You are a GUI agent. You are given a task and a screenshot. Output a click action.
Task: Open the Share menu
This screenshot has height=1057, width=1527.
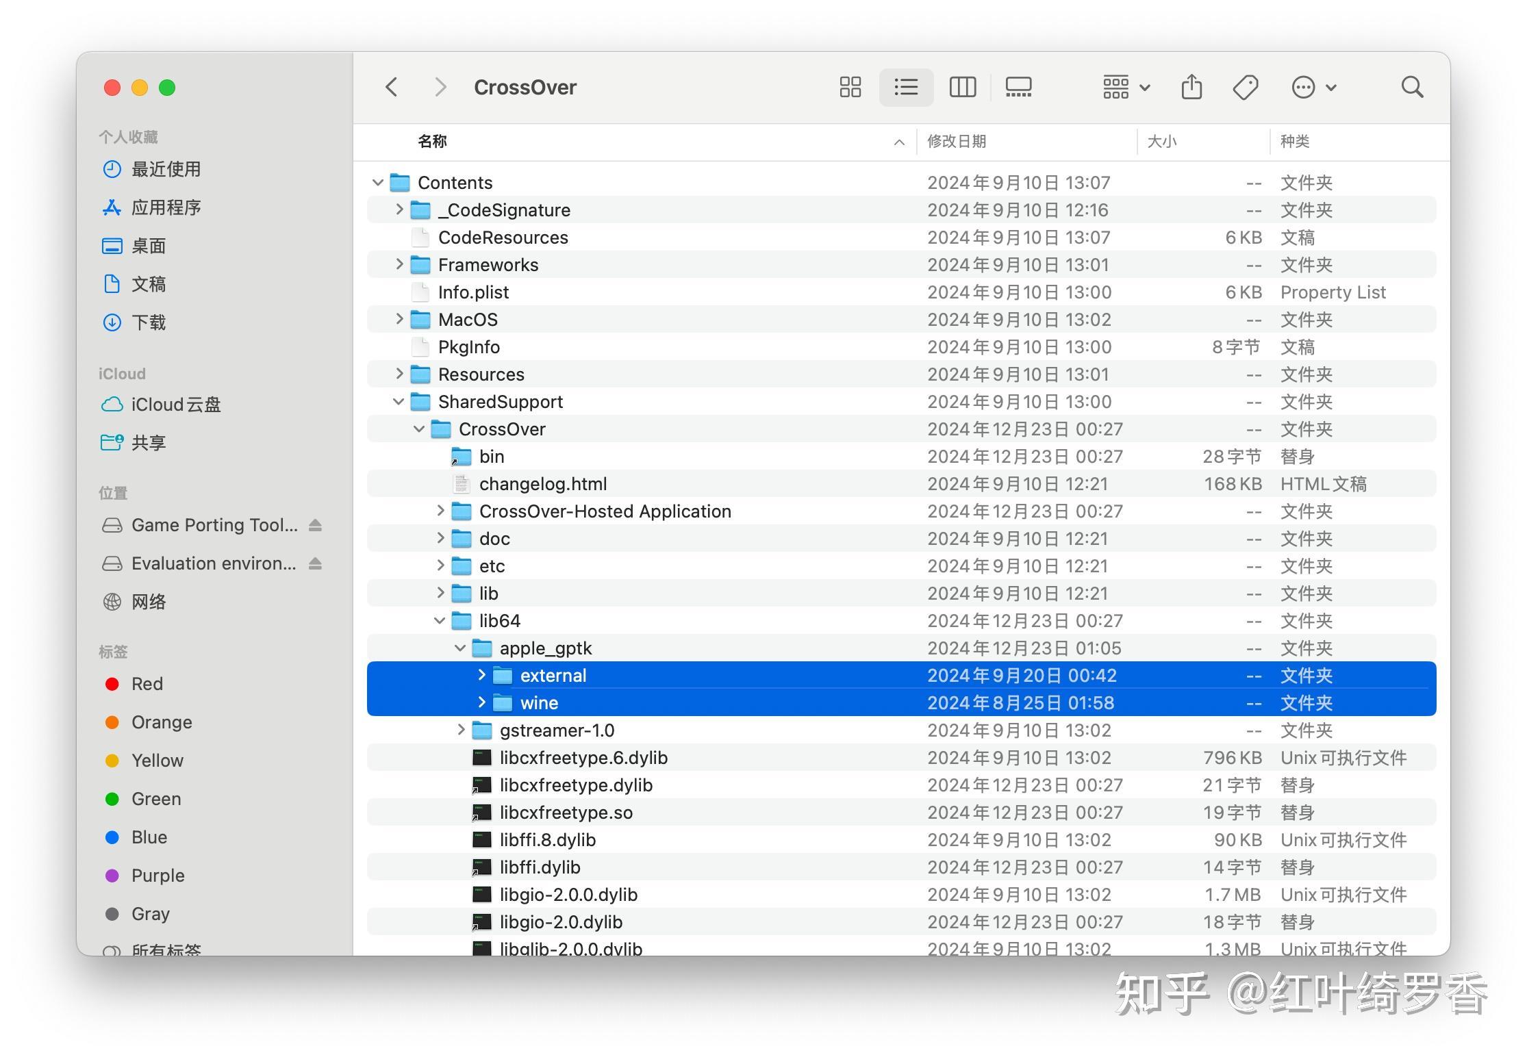(1191, 87)
